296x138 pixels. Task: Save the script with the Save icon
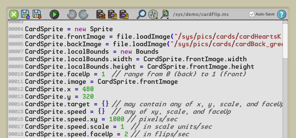coord(25,14)
